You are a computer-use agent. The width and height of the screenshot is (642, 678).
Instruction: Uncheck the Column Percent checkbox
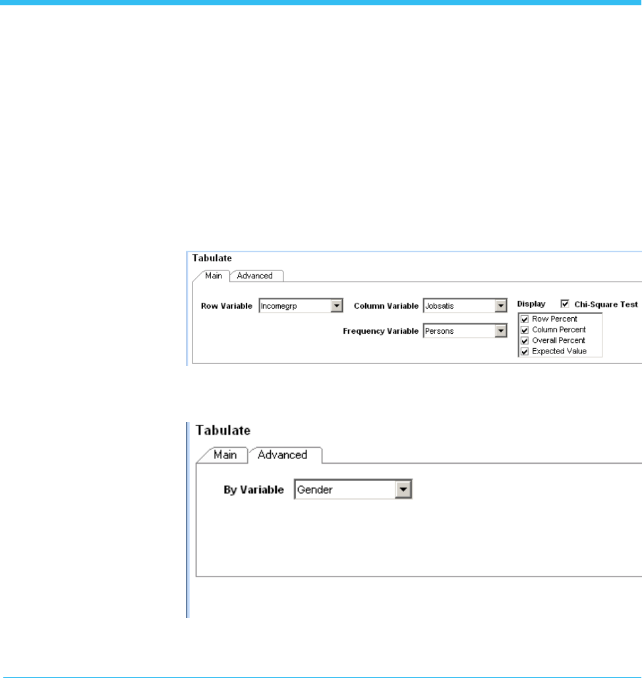point(525,330)
